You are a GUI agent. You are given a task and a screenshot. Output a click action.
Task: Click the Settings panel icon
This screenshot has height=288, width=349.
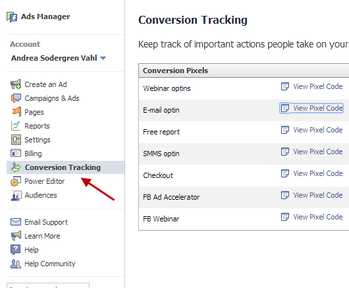16,140
